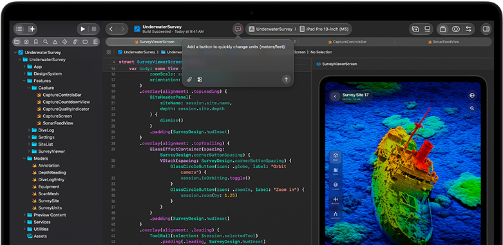Click the attach file paperclip in prompt

(x=189, y=79)
